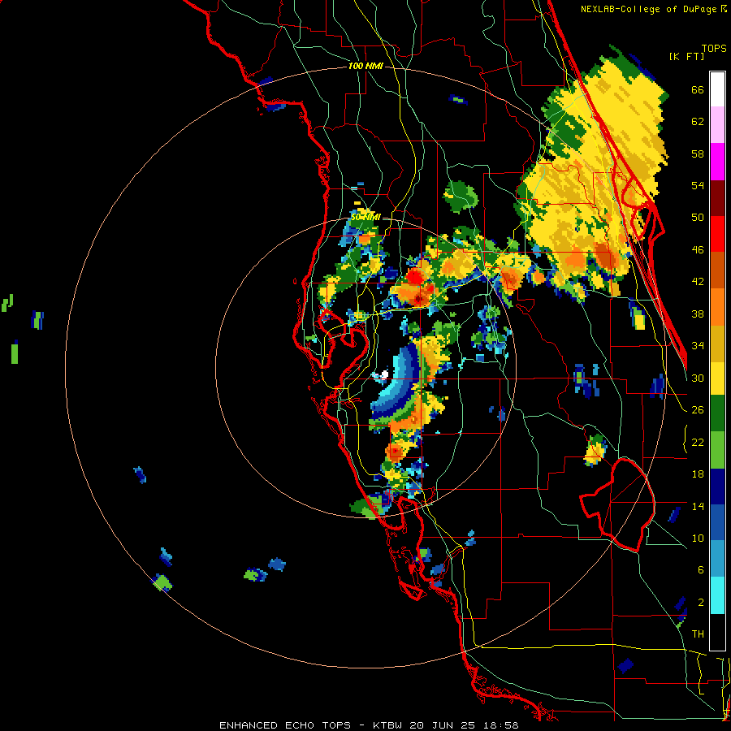Pick the light blue legend swatch
Image resolution: width=731 pixels, height=731 pixels.
coord(717,560)
